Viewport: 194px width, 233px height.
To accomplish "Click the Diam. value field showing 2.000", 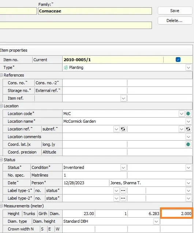I will coord(176,214).
